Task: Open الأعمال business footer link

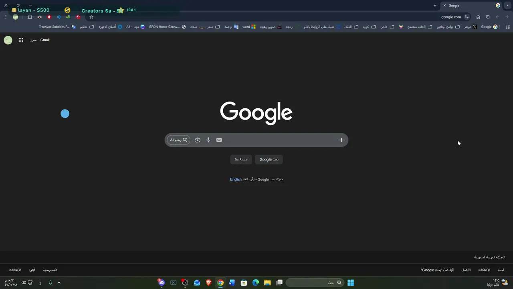Action: 466,270
